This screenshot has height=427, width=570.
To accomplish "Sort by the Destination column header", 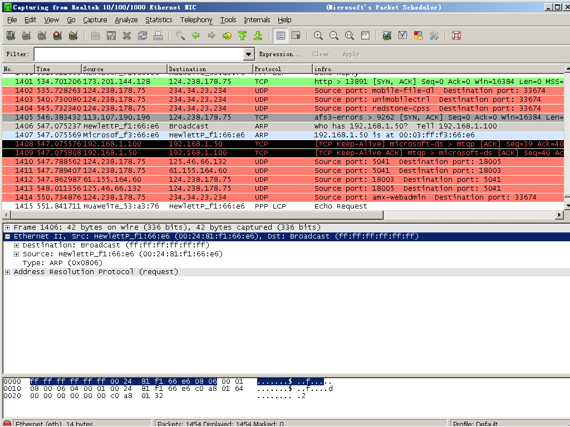I will click(x=210, y=69).
